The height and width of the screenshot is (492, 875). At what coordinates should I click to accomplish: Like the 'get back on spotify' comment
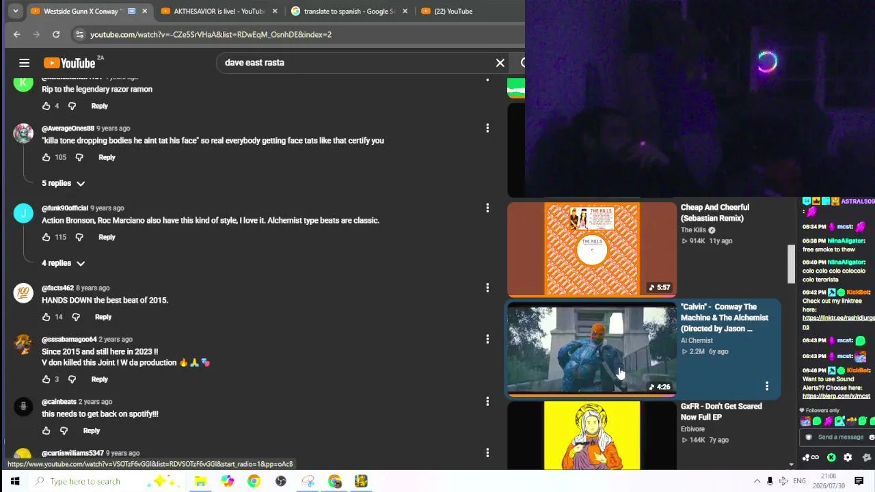[x=46, y=430]
